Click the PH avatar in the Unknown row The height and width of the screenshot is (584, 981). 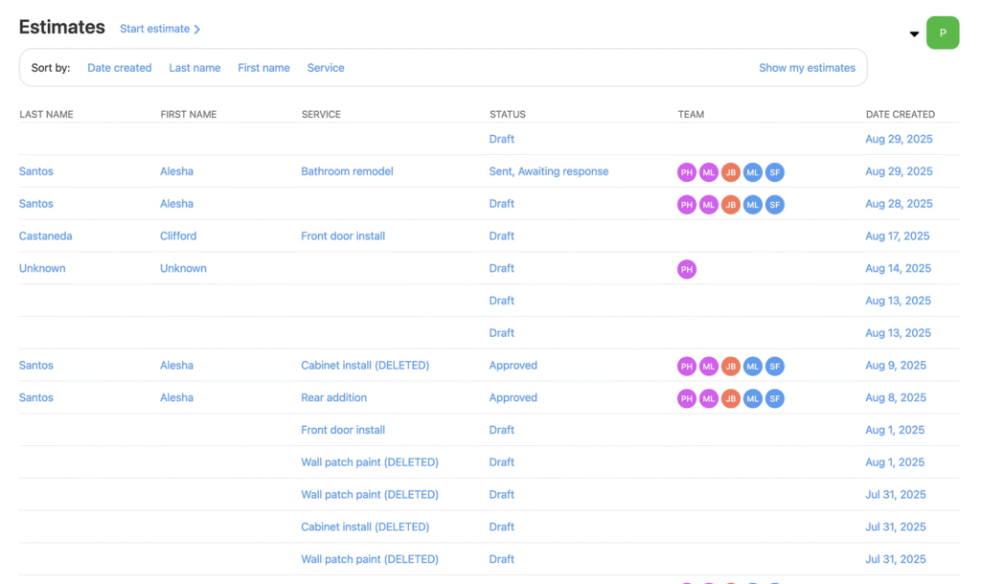coord(687,269)
